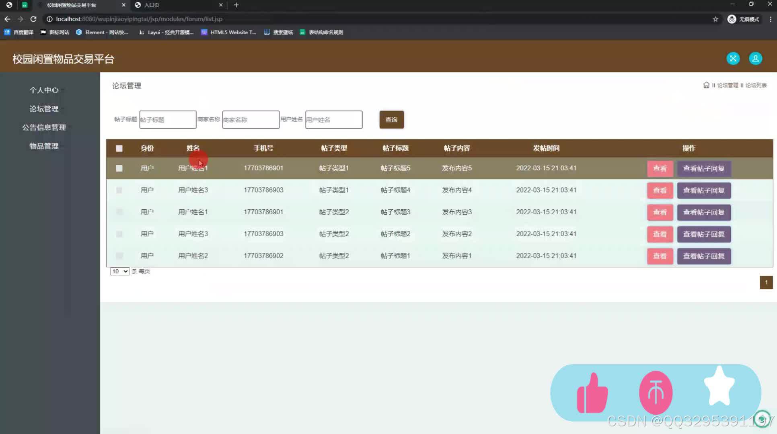The image size is (777, 434).
Task: Click the 手机号 column header
Action: pos(263,148)
